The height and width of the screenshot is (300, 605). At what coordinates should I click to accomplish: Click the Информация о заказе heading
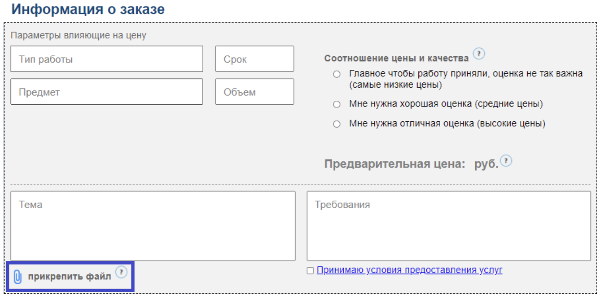tap(88, 10)
